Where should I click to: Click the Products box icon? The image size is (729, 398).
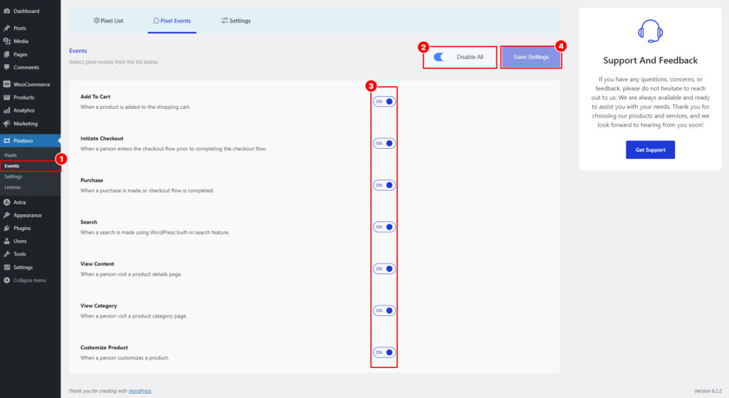click(x=6, y=98)
